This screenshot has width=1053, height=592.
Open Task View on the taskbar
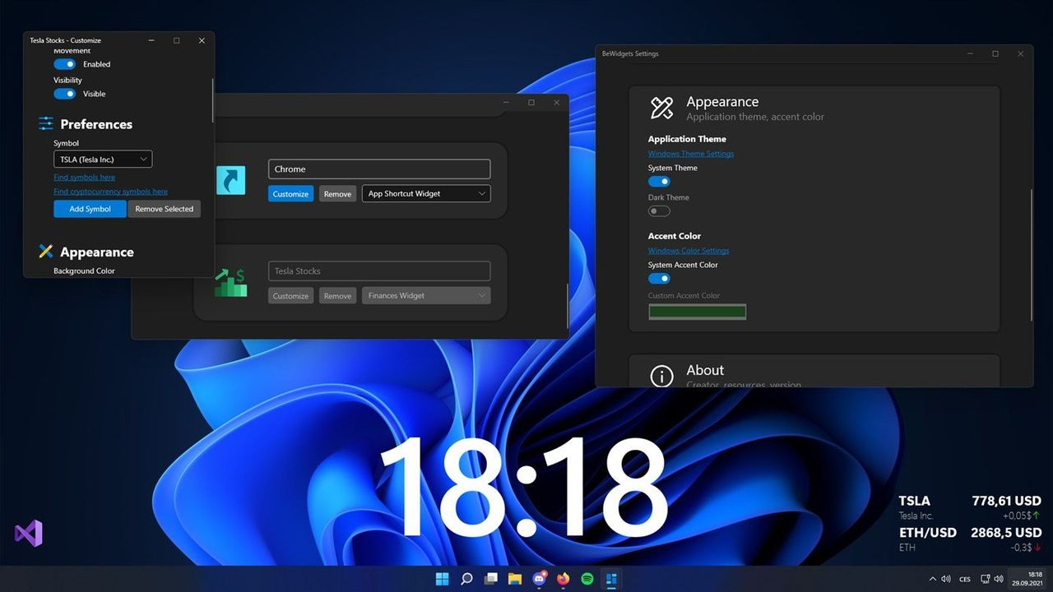tap(491, 579)
